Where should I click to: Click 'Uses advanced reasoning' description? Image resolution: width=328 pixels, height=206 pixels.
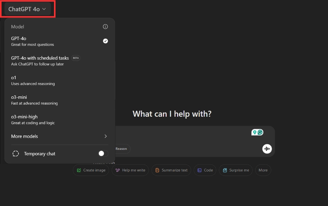pyautogui.click(x=33, y=83)
